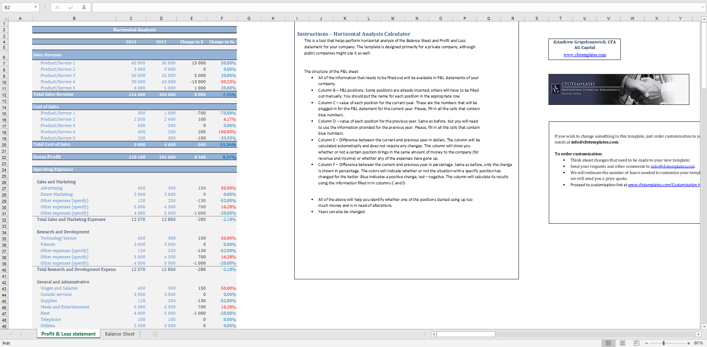The height and width of the screenshot is (347, 707).
Task: Select row 12 header
Action: 4,95
